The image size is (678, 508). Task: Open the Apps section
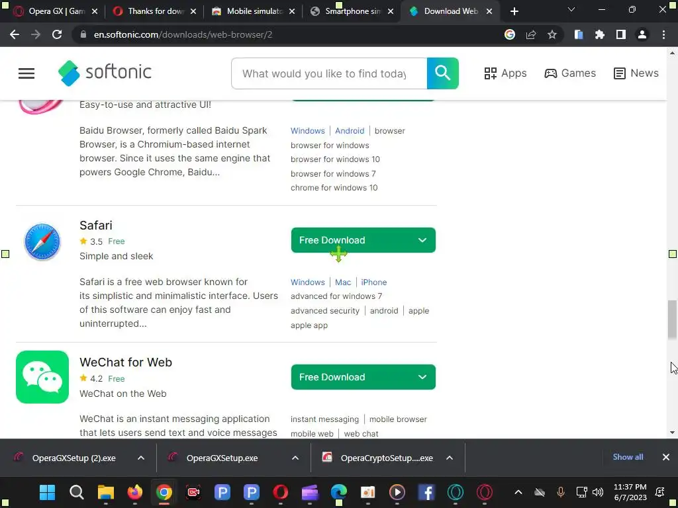[x=505, y=73]
